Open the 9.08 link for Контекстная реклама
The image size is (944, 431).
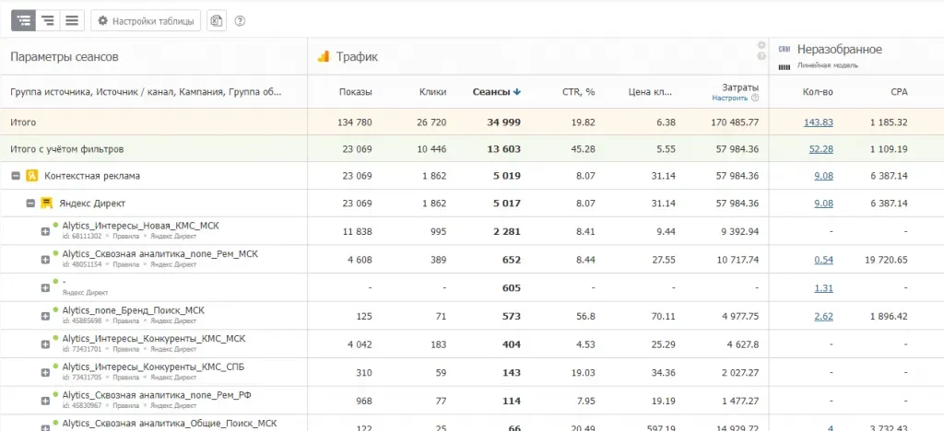pyautogui.click(x=823, y=176)
